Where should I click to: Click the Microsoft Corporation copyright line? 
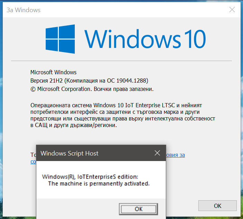click(x=92, y=89)
